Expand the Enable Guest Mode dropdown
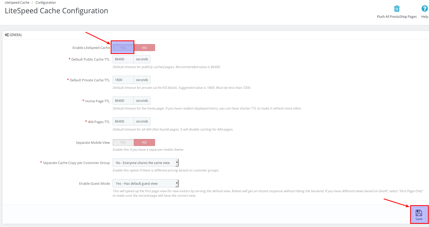 (x=145, y=183)
